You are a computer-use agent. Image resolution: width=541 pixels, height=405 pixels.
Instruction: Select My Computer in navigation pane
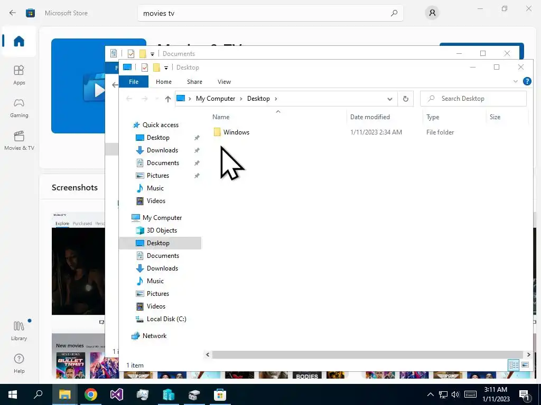tap(162, 218)
